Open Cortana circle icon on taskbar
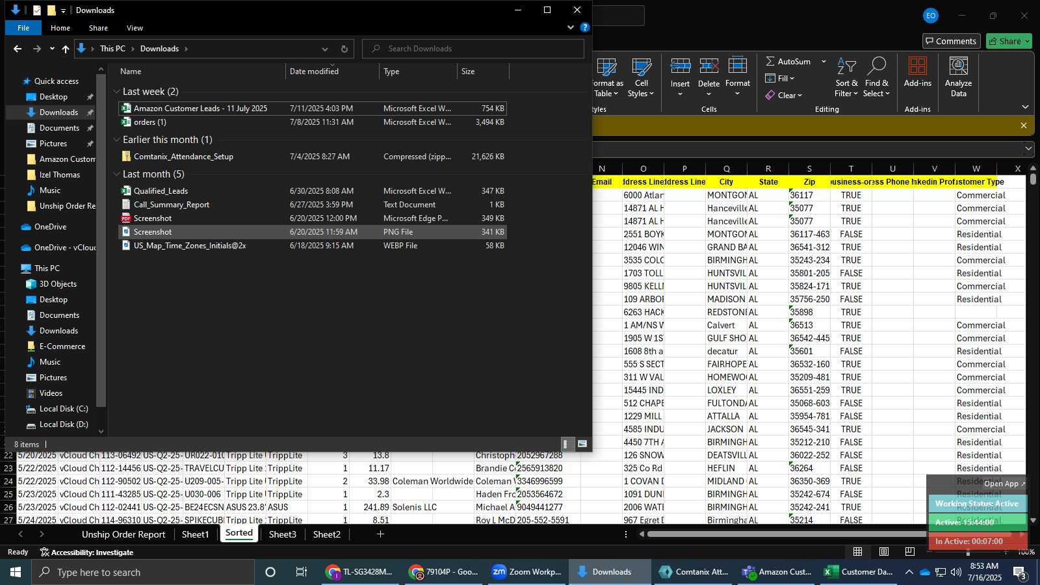1040x585 pixels. click(x=270, y=572)
